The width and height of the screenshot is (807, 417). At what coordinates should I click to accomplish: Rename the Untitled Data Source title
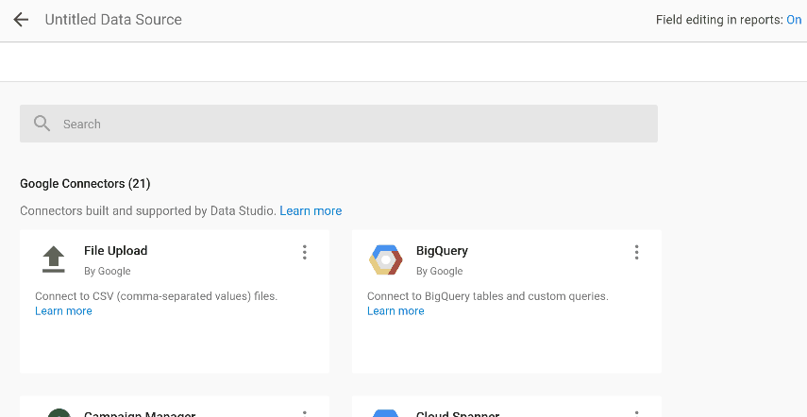113,20
